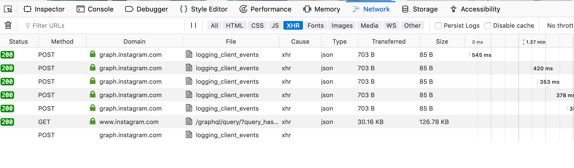Click file icon of graphql query row

click(189, 122)
